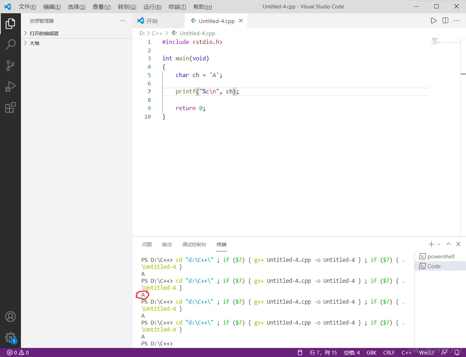Open the Accounts menu icon
This screenshot has width=466, height=357.
[10, 317]
